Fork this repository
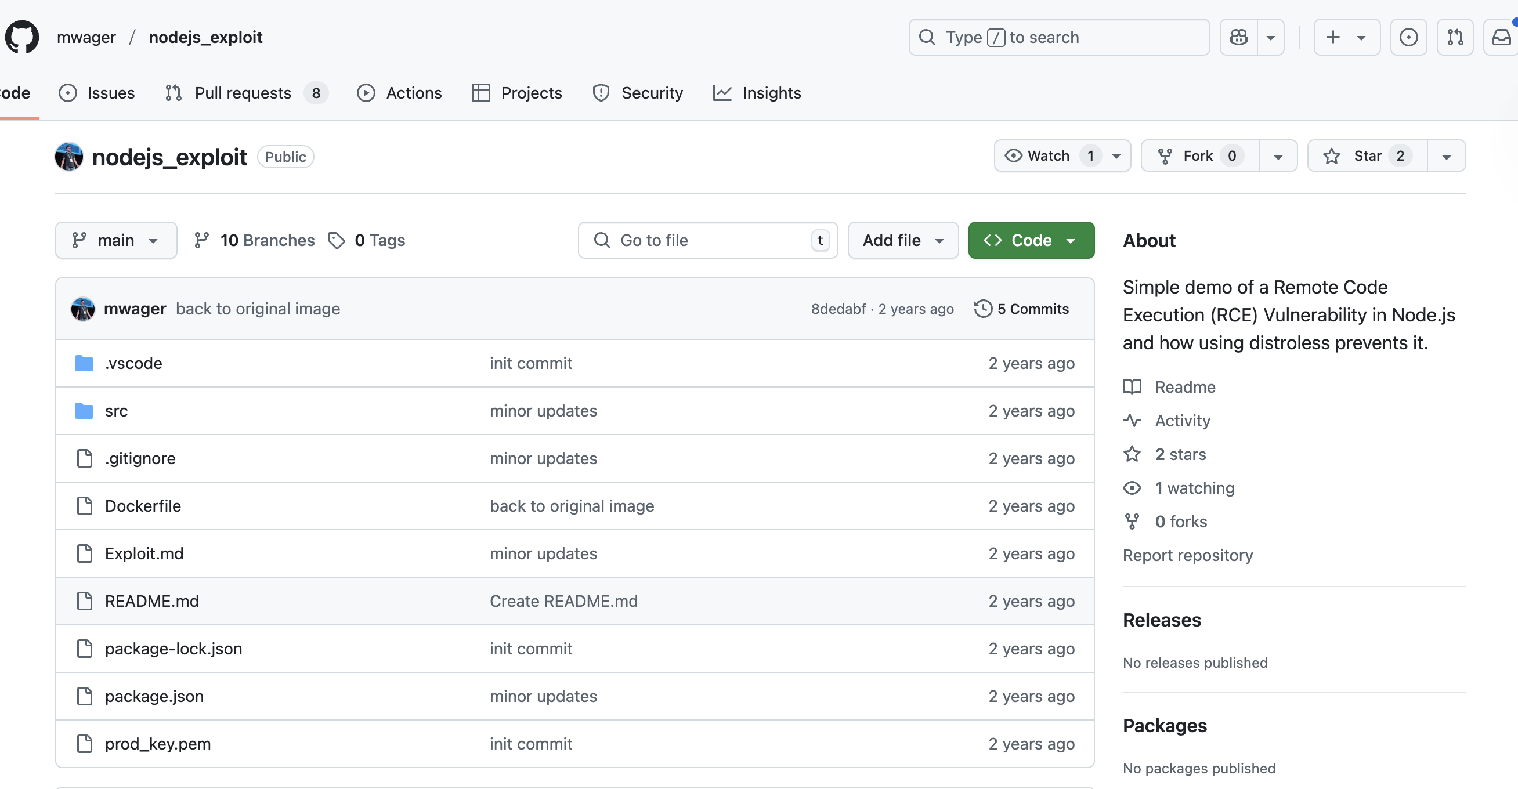Viewport: 1518px width, 789px height. click(x=1200, y=155)
